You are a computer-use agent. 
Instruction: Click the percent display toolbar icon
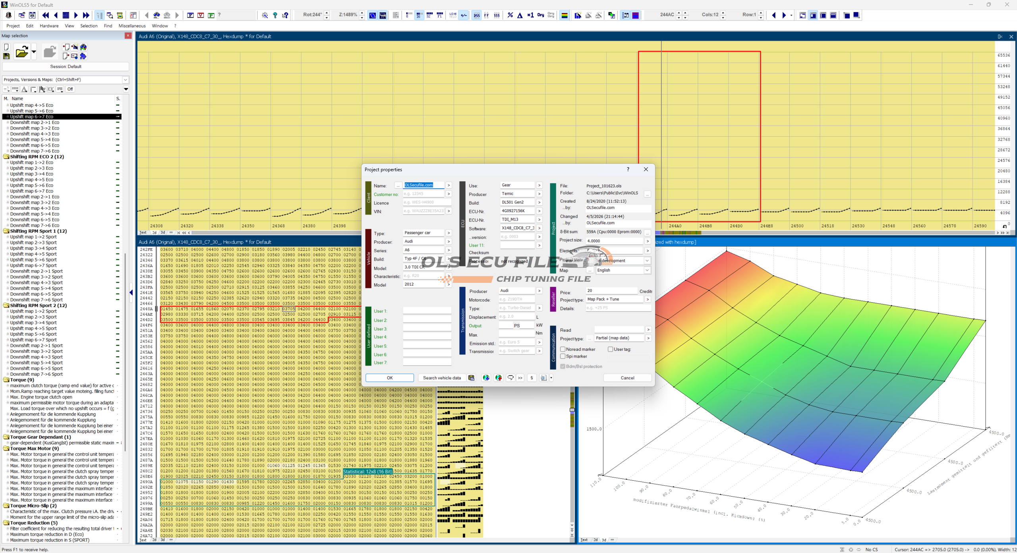point(510,15)
